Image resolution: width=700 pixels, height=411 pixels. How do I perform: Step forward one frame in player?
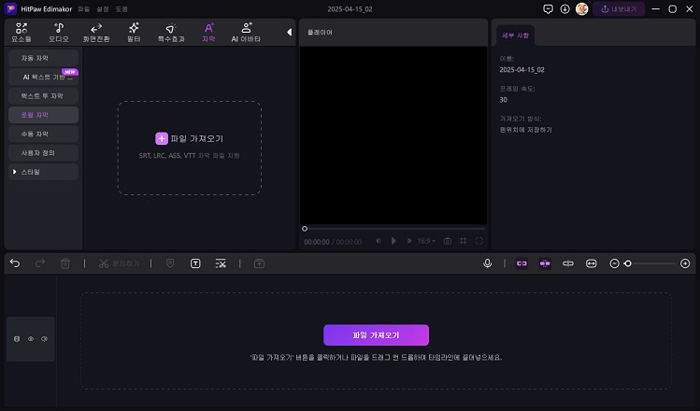pos(409,241)
